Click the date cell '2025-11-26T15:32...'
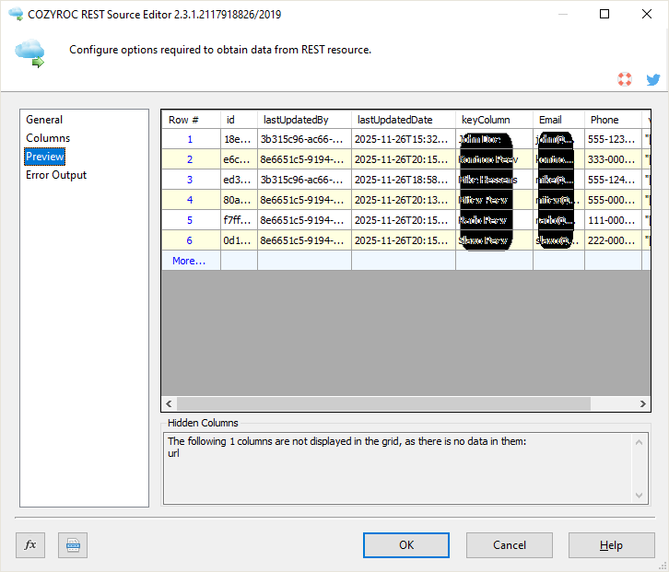The height and width of the screenshot is (572, 669). coord(404,139)
